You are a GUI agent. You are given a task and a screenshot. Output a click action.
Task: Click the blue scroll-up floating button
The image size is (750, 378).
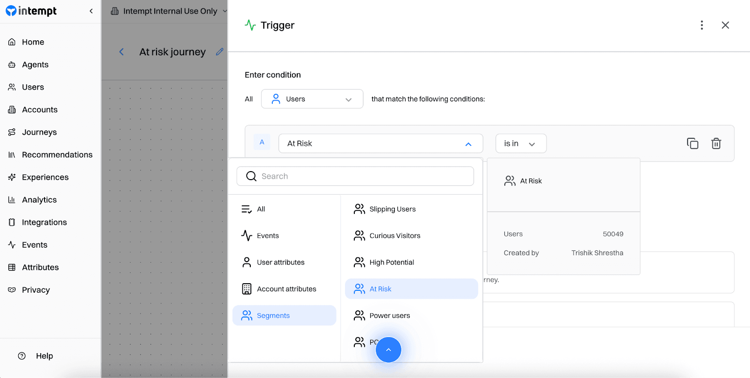(388, 350)
